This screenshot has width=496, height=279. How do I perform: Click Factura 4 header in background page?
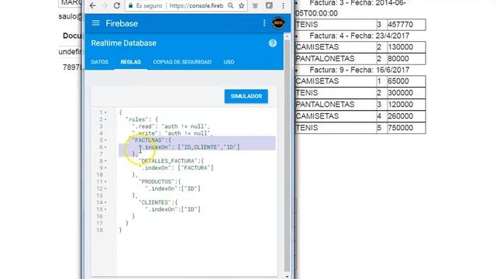[360, 36]
